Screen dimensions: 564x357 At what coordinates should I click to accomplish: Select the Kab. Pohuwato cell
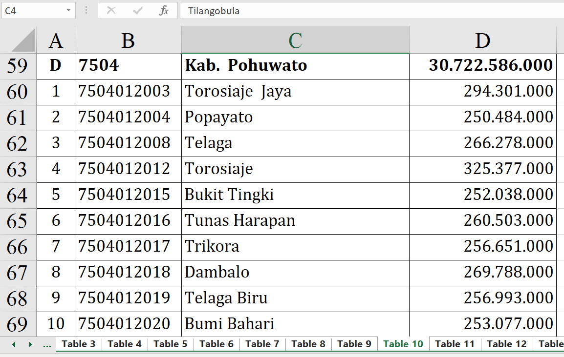295,65
